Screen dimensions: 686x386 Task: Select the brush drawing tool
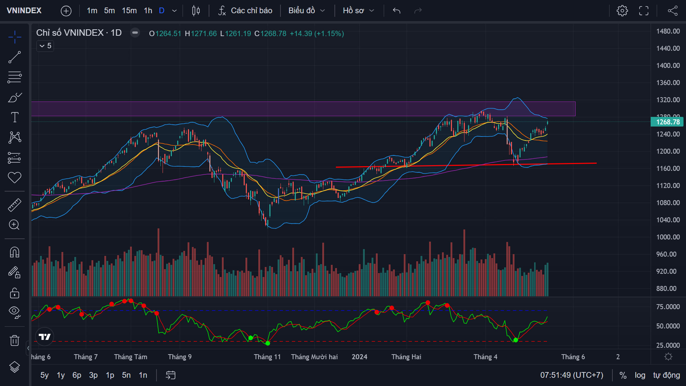tap(15, 97)
